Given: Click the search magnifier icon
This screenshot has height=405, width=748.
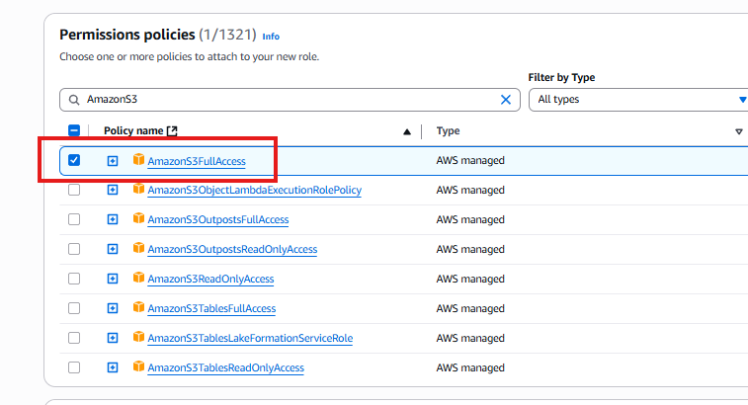Looking at the screenshot, I should tap(74, 99).
